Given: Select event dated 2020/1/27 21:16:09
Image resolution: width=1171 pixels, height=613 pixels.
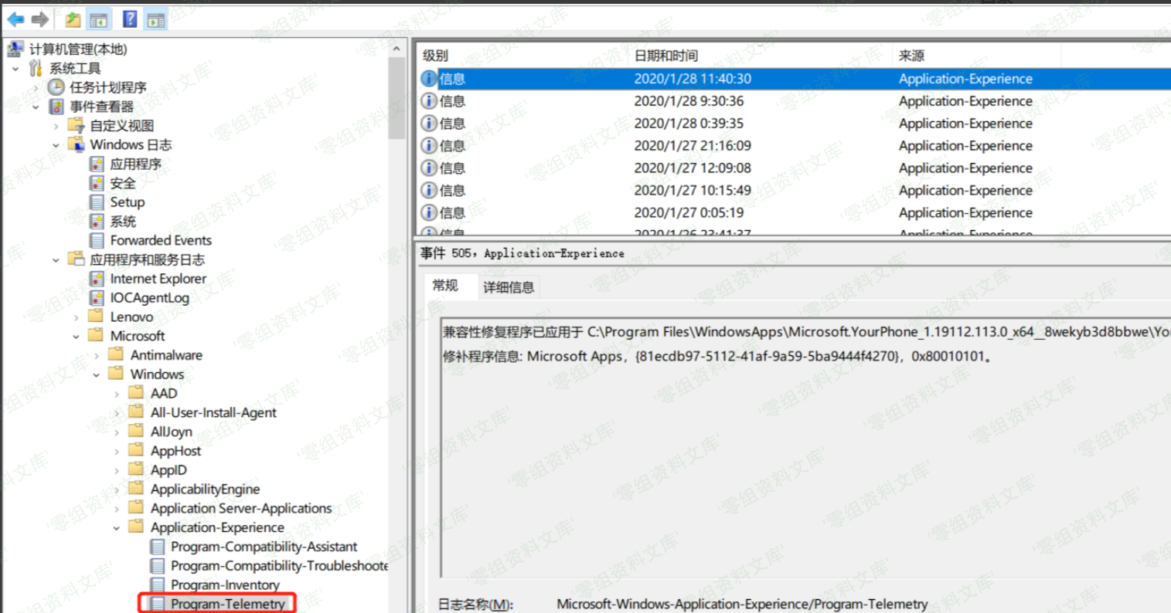Looking at the screenshot, I should point(692,145).
